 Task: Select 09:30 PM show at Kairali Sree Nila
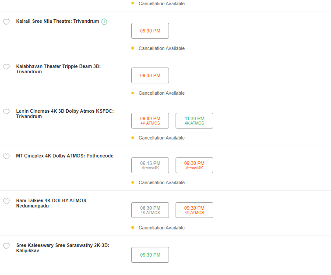coord(150,31)
